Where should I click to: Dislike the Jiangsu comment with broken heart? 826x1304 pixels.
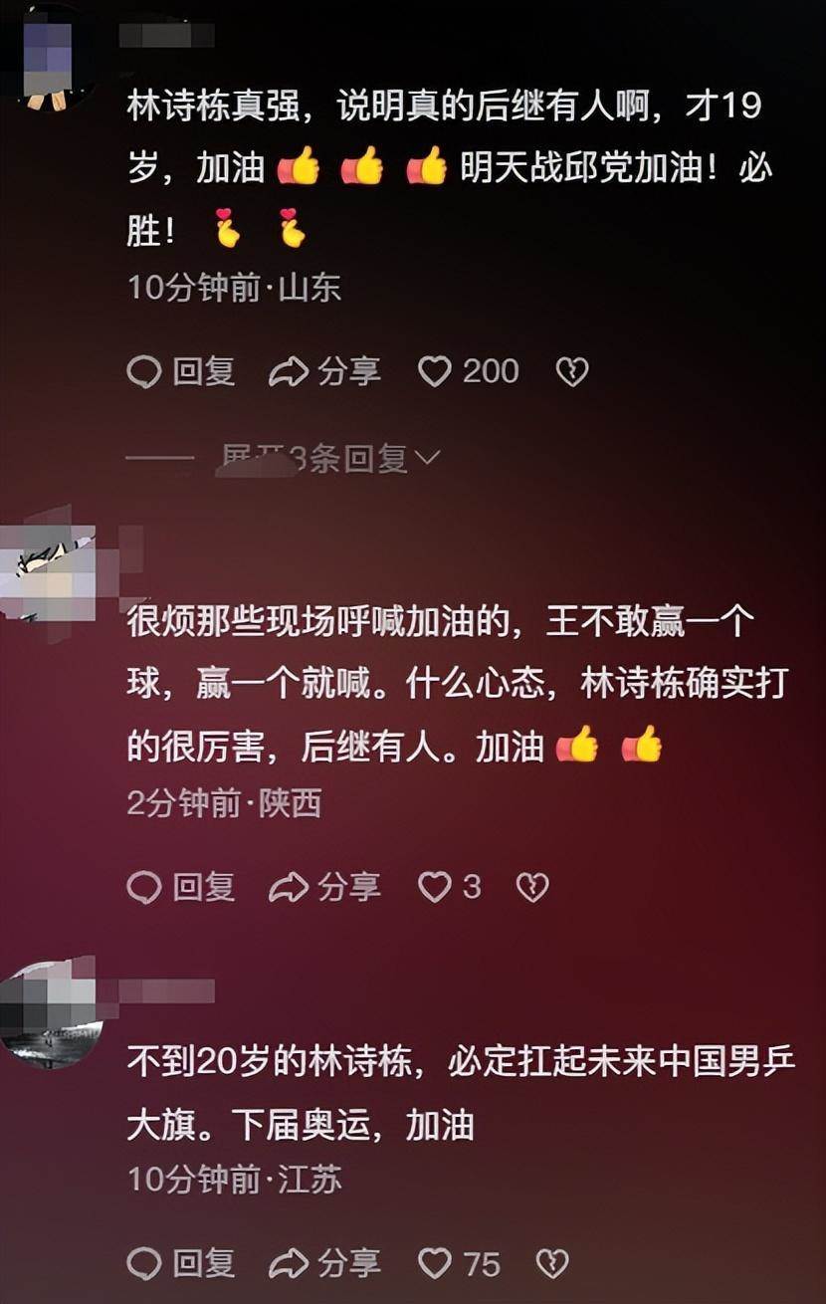click(552, 1263)
